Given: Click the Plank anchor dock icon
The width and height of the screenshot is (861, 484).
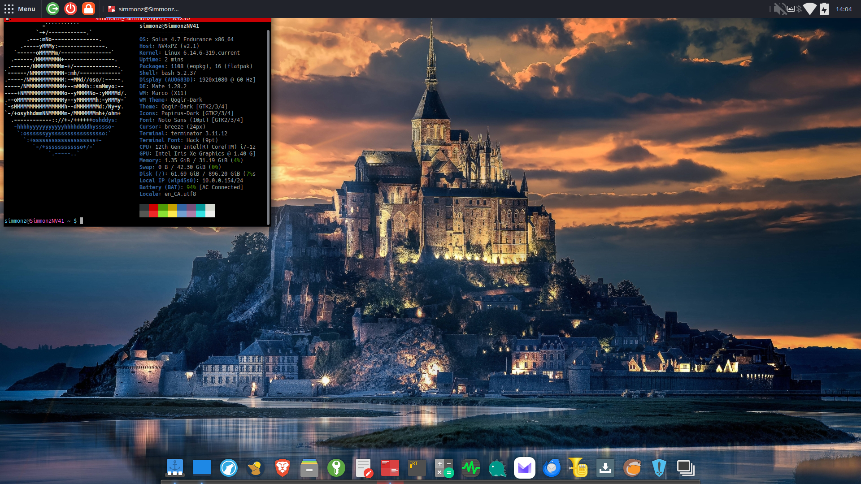Looking at the screenshot, I should [175, 468].
